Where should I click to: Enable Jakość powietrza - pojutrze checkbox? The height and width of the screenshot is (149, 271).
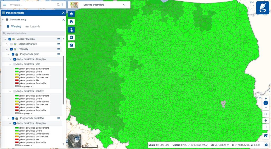[15, 91]
